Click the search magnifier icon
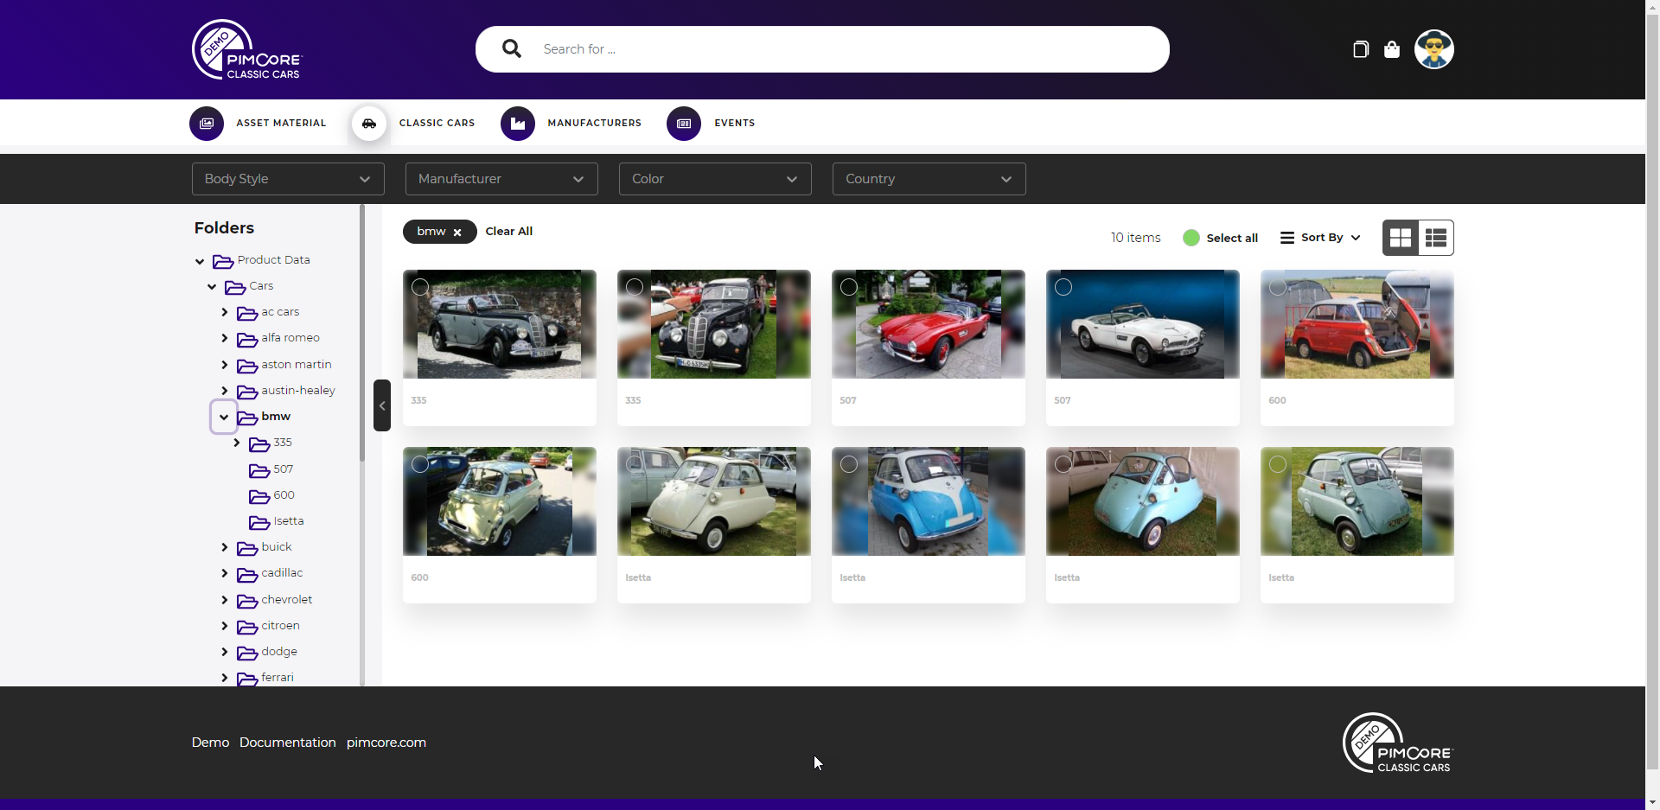The image size is (1660, 810). 512,49
